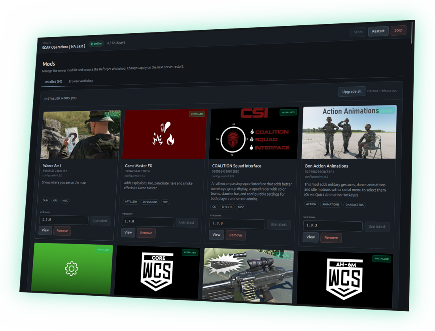Open the WCS CORE mod thumbnail
The height and width of the screenshot is (331, 435).
(157, 272)
